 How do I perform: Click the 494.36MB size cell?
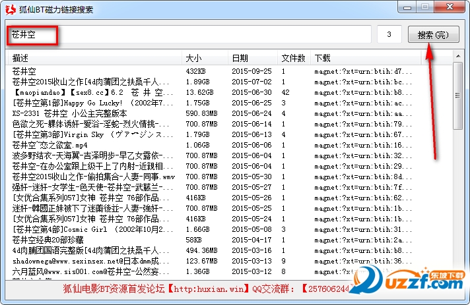[201, 250]
